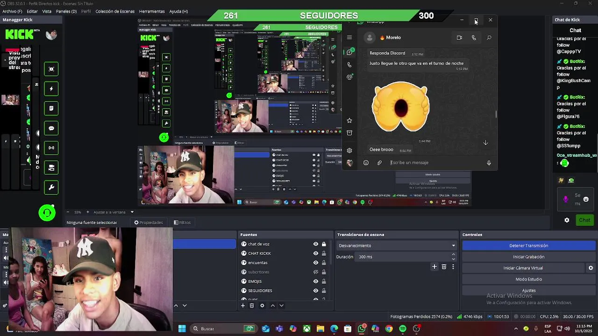This screenshot has width=598, height=336.
Task: Zoom out the preview with minus icon
Action: coord(68,212)
